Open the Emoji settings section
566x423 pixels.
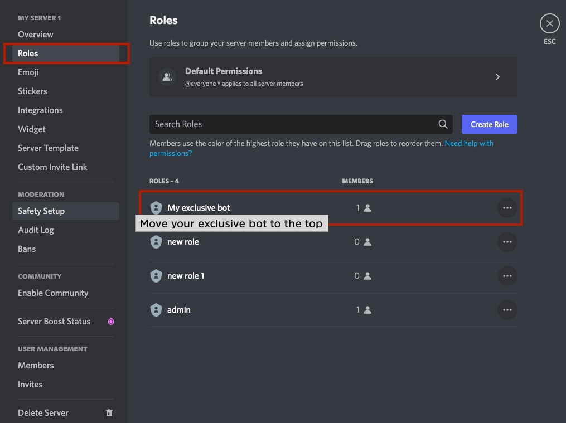28,72
